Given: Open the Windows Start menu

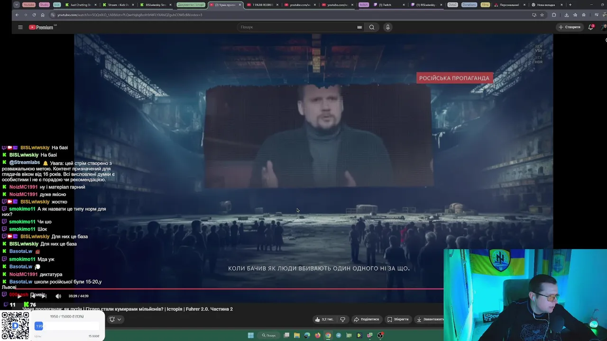Looking at the screenshot, I should (250, 335).
